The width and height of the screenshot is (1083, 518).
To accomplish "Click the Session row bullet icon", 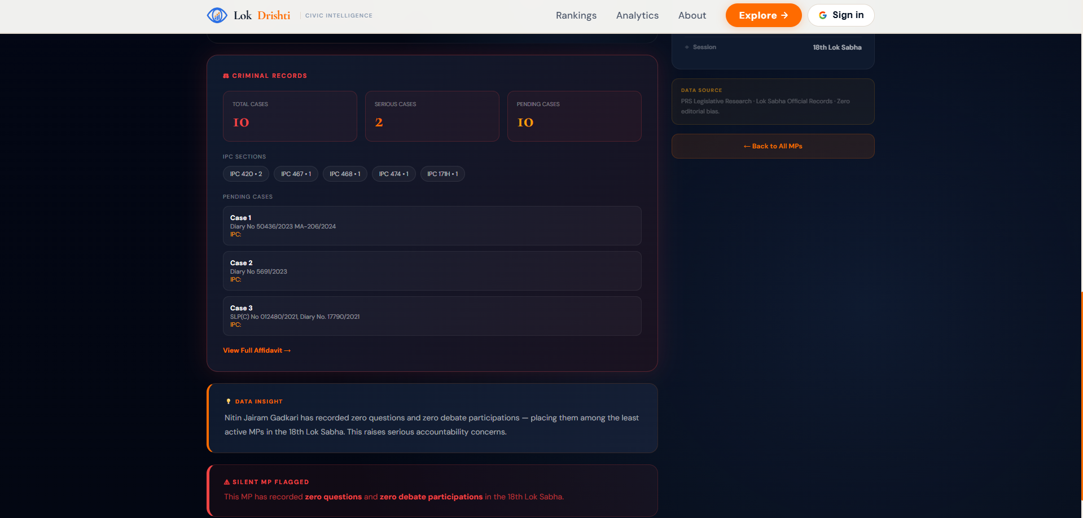I will pos(687,47).
